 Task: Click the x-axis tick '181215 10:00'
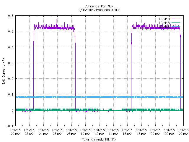(85, 132)
